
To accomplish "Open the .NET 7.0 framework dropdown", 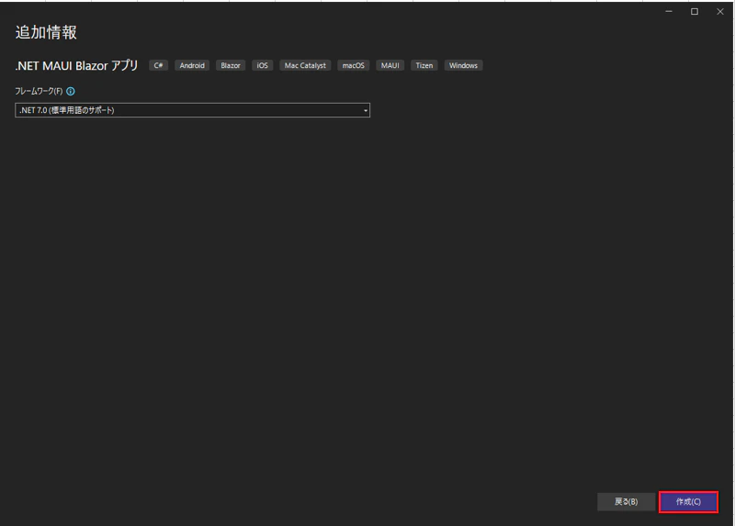I will coord(192,110).
